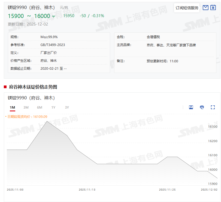
Task: Click the specification value Mg≥99.9%
Action: (x=49, y=37)
